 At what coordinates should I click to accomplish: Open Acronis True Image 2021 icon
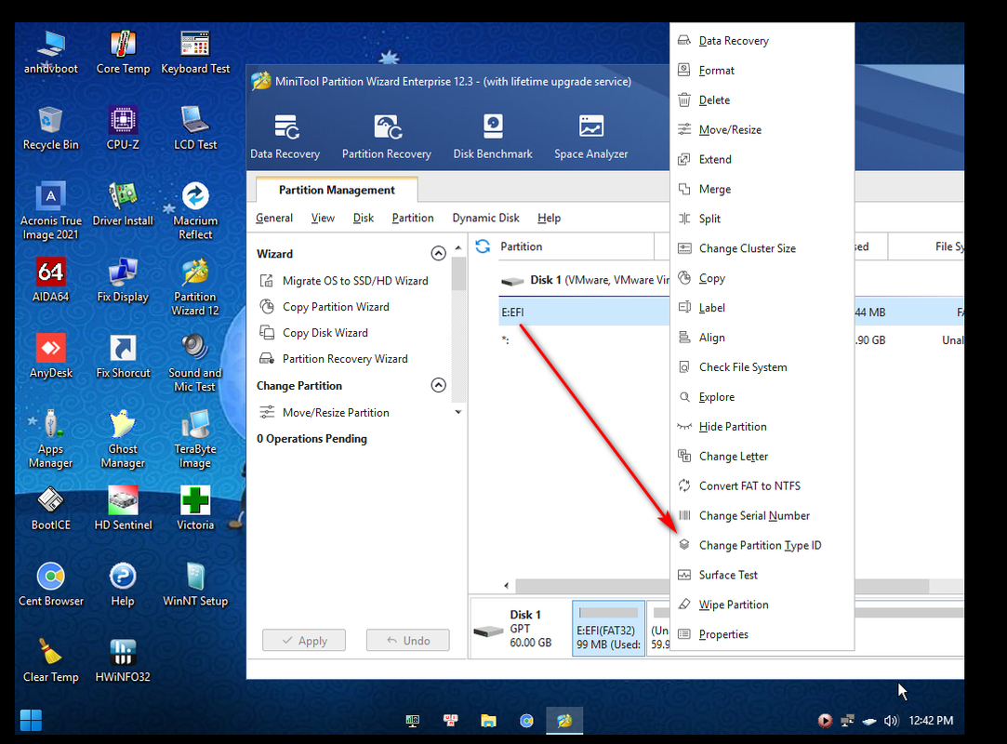click(51, 211)
